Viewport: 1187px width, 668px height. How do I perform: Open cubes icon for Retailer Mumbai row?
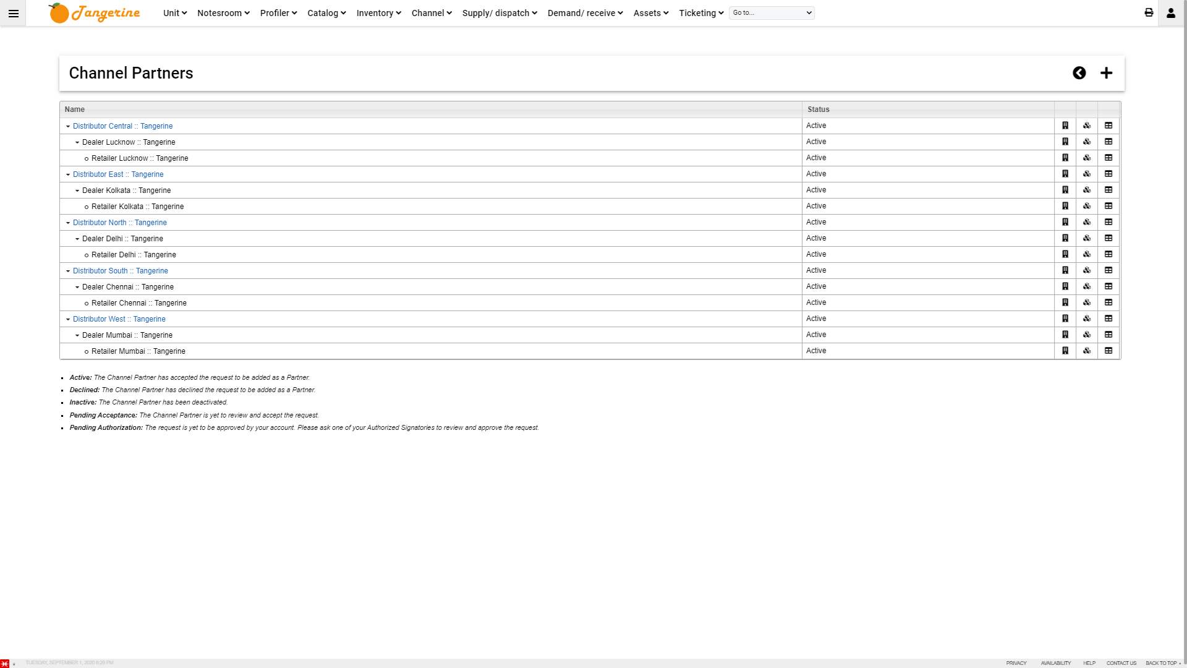(x=1087, y=351)
